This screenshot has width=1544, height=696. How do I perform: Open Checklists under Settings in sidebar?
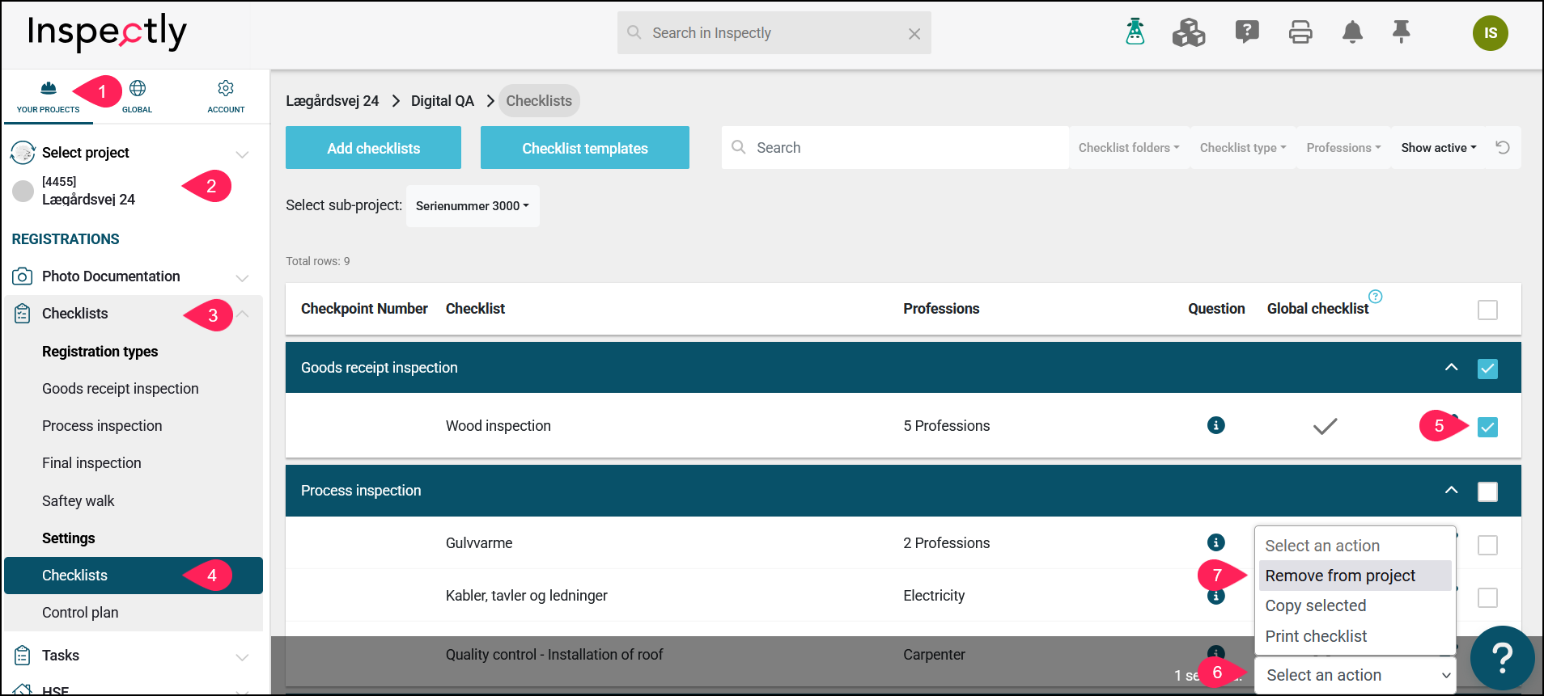134,576
